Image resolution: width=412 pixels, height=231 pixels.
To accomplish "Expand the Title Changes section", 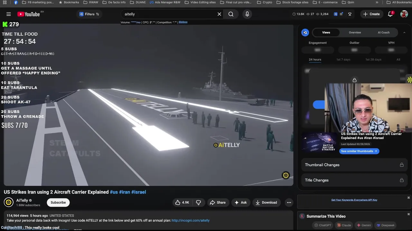I will (354, 180).
